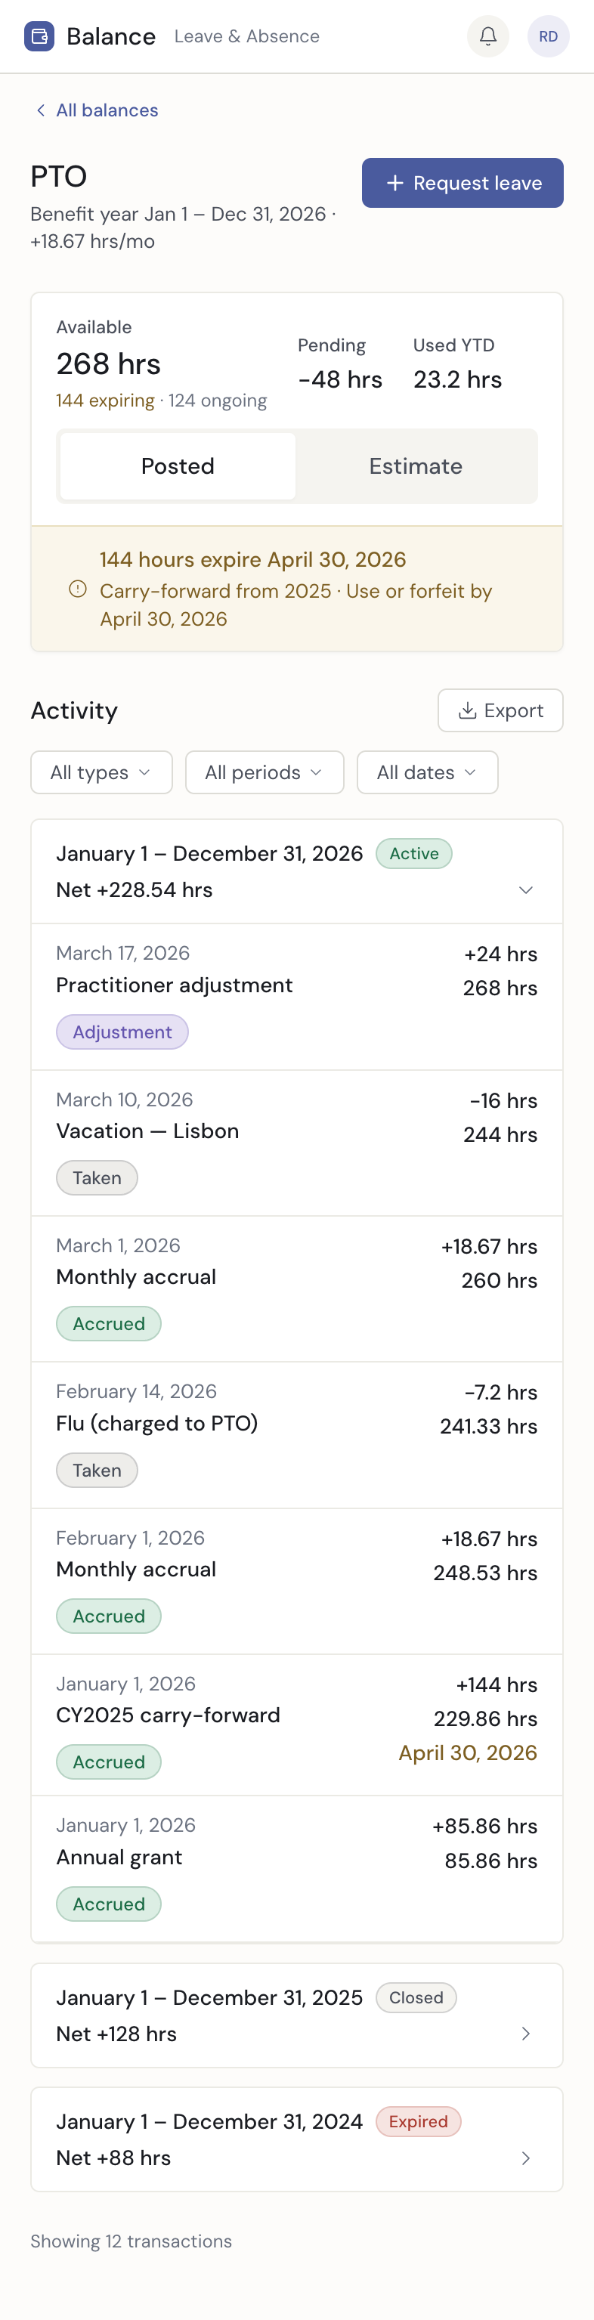Viewport: 594px width, 2320px height.
Task: Click the Request leave button
Action: click(x=463, y=183)
